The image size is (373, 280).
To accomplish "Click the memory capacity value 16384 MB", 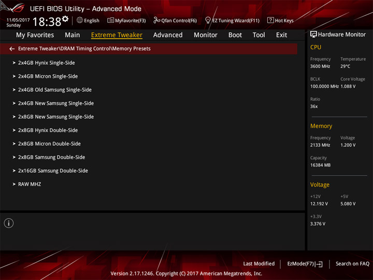I will [x=320, y=165].
